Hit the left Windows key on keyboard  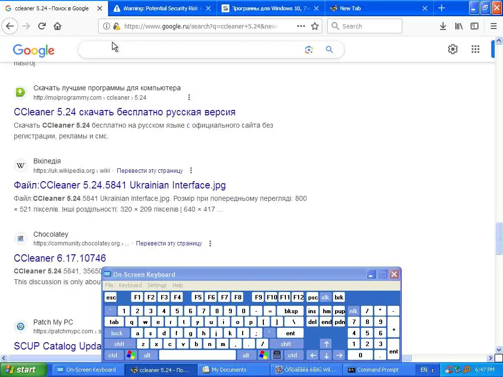(x=131, y=355)
